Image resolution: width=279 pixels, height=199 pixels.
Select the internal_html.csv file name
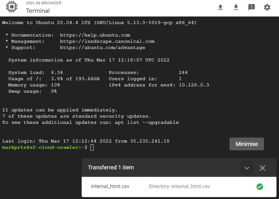click(x=110, y=187)
